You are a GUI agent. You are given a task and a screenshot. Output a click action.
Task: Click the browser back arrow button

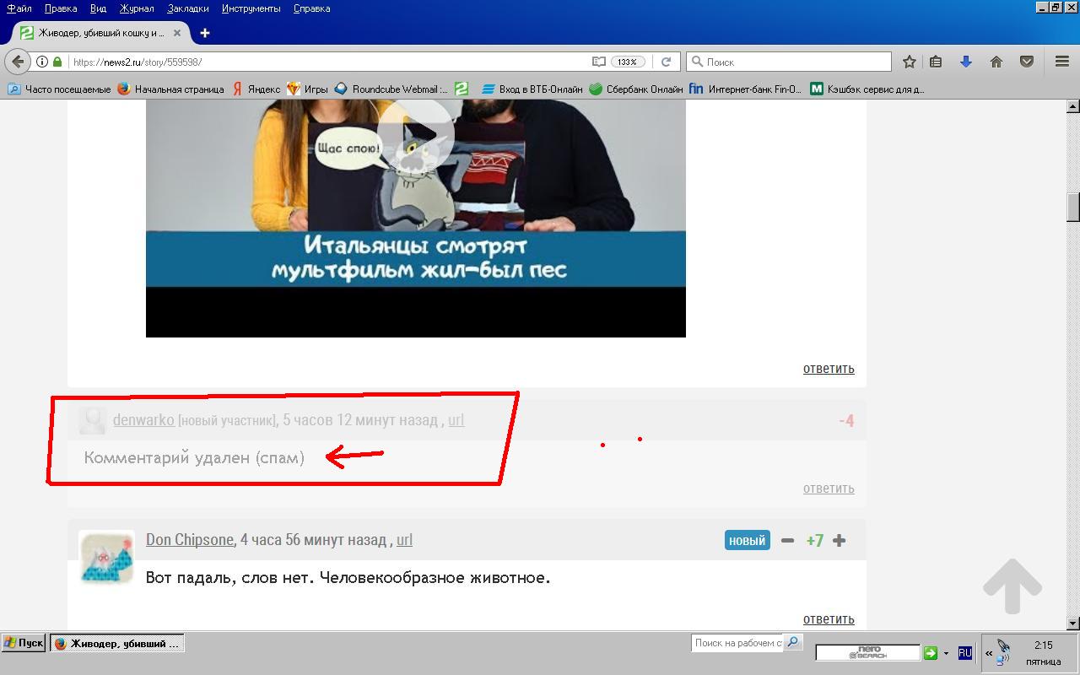(18, 62)
